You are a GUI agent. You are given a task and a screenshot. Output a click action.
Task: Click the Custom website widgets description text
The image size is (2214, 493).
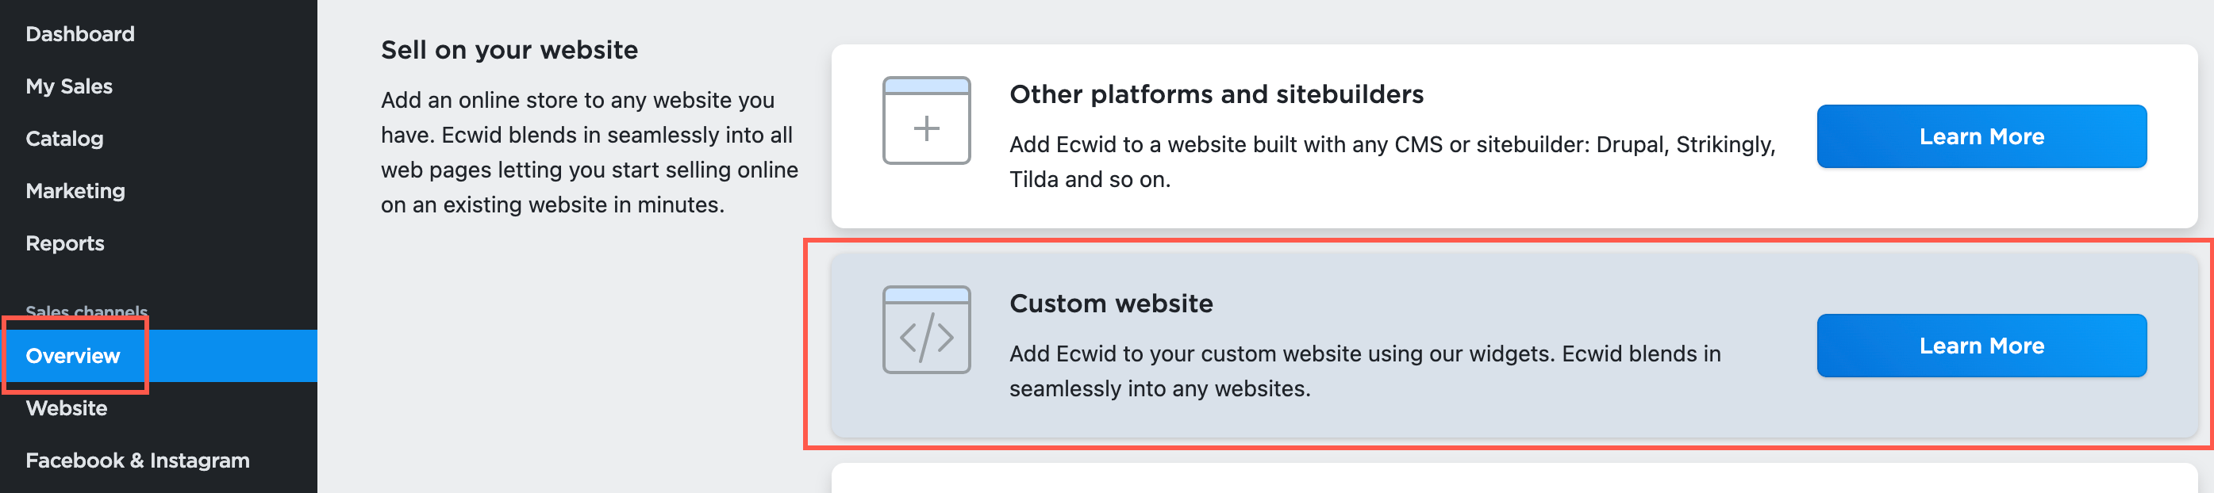click(x=1365, y=371)
